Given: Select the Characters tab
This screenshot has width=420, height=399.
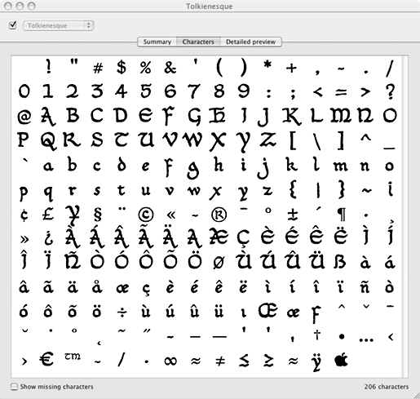Looking at the screenshot, I should point(198,42).
